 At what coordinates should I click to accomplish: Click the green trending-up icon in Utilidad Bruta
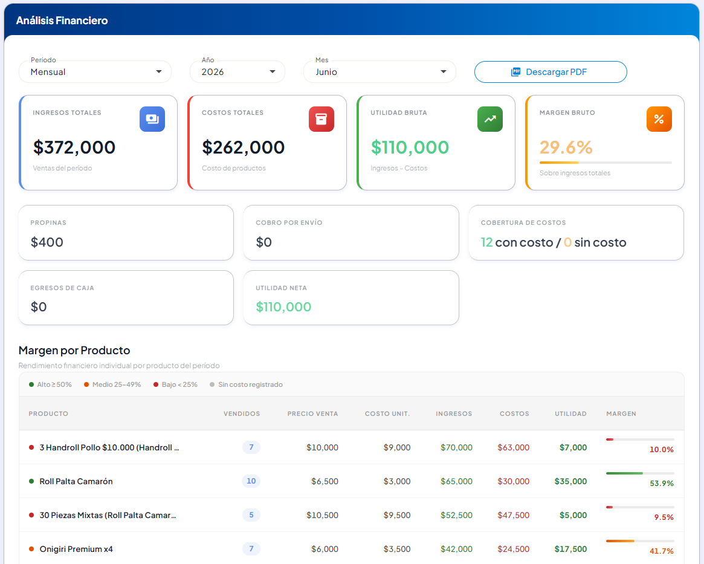[x=490, y=119]
